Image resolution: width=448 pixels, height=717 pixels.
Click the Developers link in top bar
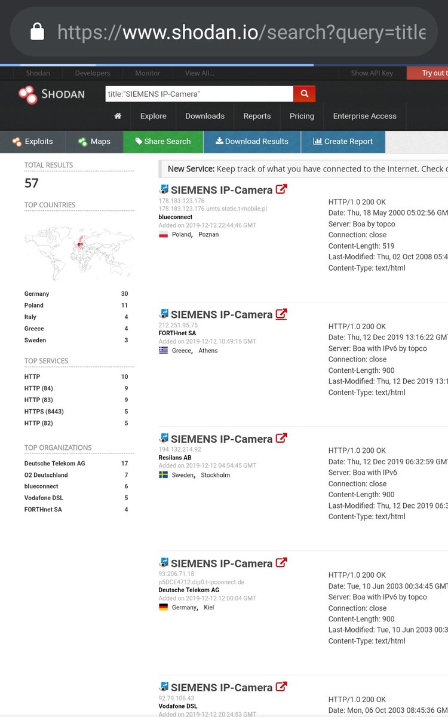[93, 73]
